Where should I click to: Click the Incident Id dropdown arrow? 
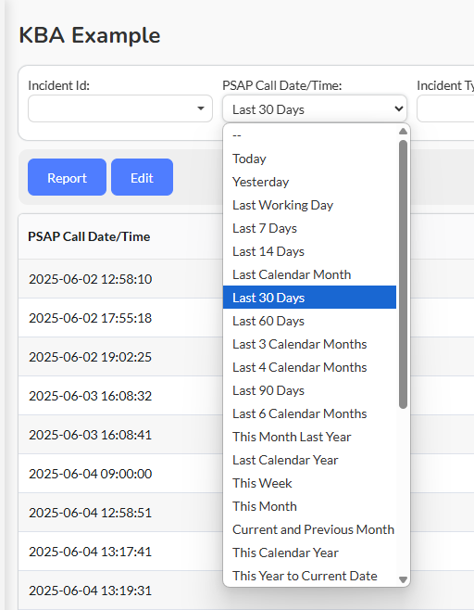point(201,108)
